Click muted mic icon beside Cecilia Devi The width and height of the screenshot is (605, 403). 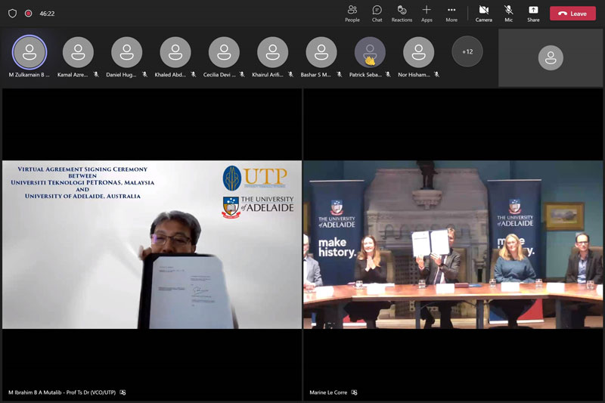pyautogui.click(x=242, y=74)
